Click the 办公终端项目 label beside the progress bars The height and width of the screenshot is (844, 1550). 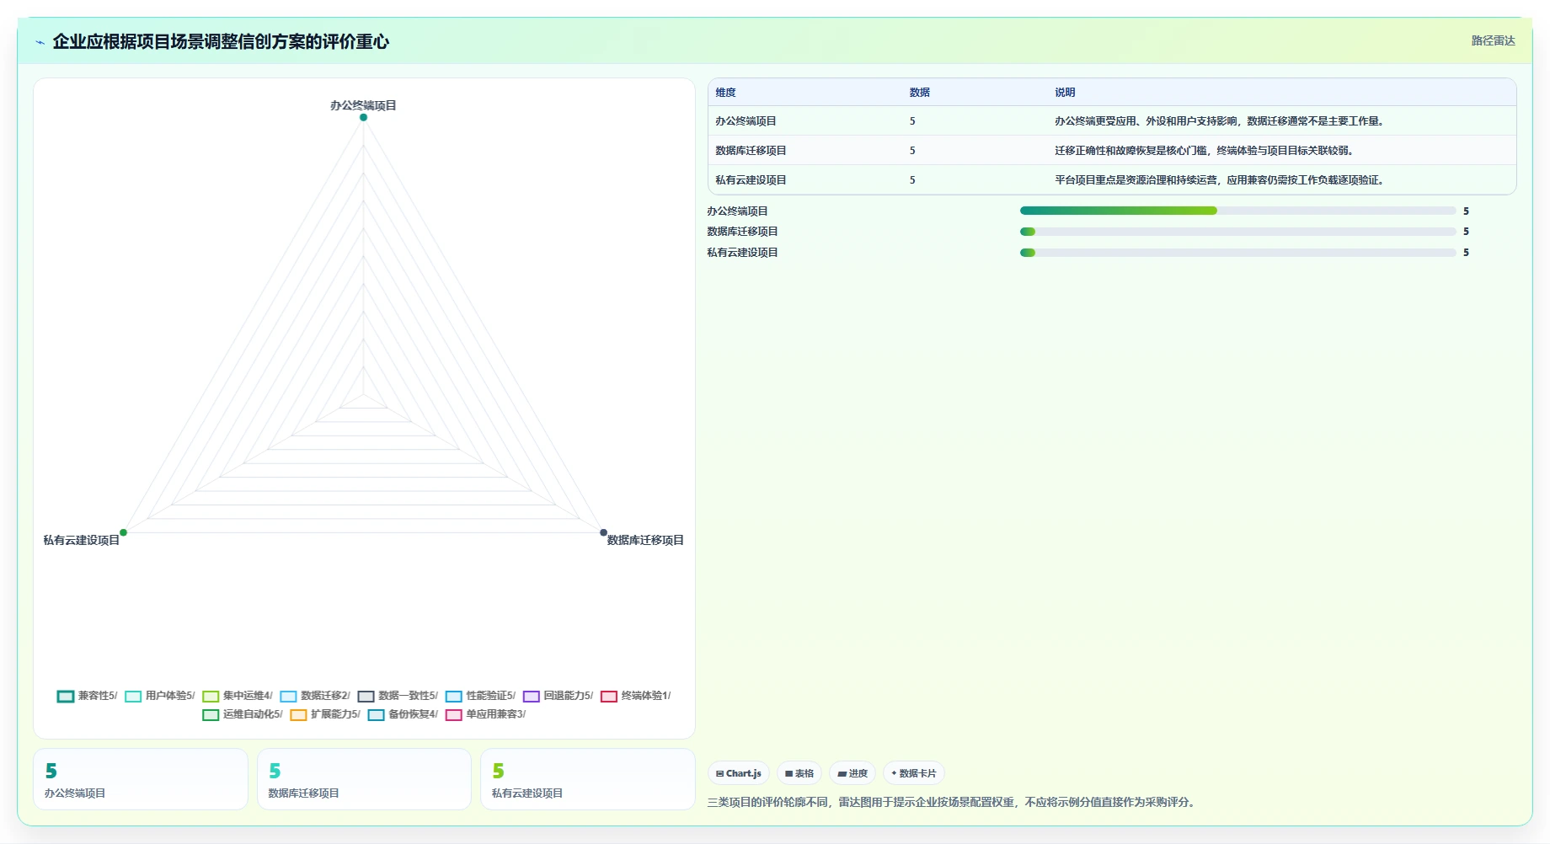737,211
